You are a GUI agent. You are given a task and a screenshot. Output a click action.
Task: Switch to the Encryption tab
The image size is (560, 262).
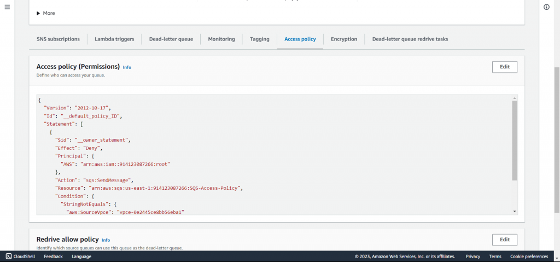click(x=344, y=39)
